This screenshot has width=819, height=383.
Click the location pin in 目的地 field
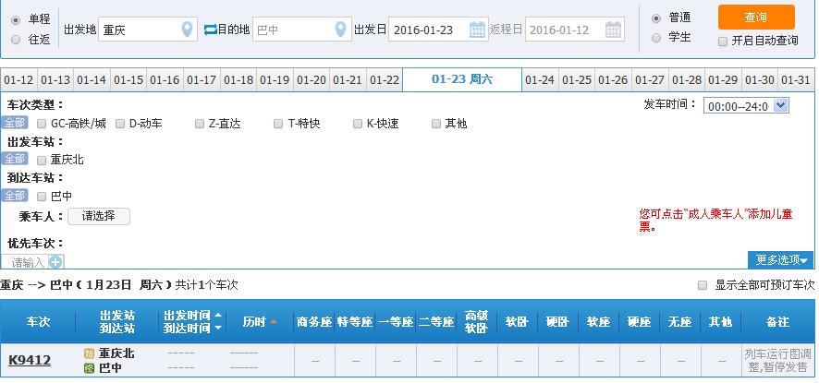pos(342,30)
